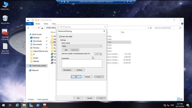Launch PowerShell from taskbar
This screenshot has width=192, height=108.
click(x=38, y=105)
